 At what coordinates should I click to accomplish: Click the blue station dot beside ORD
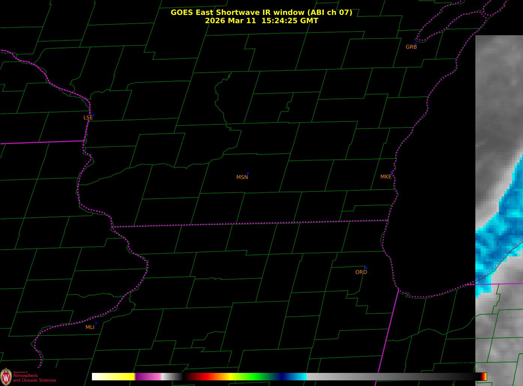tap(366, 268)
